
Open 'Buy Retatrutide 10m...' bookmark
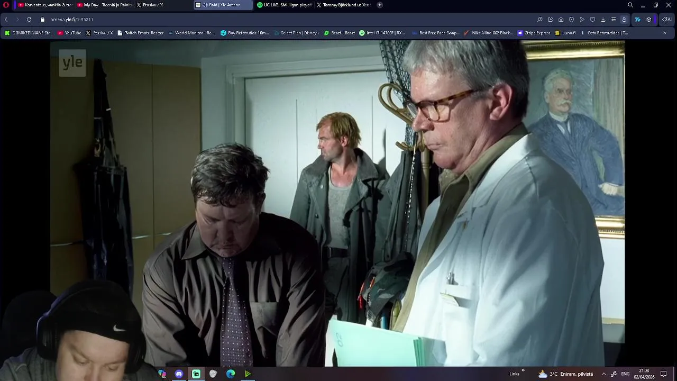click(x=244, y=33)
